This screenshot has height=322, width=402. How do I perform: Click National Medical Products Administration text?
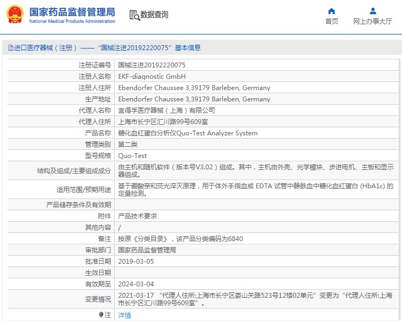point(72,22)
